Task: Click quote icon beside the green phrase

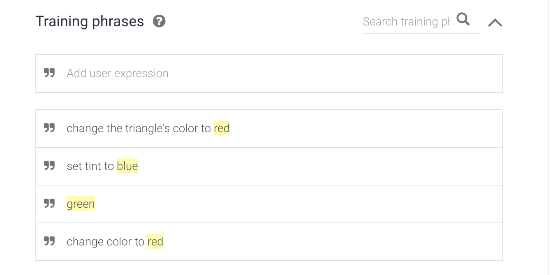Action: pos(49,204)
